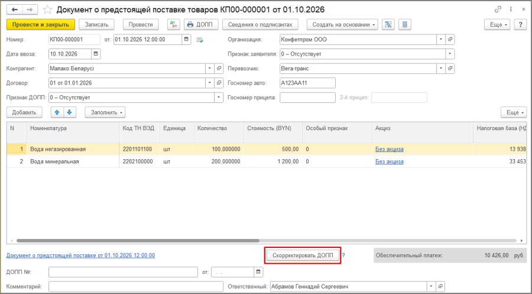Move selected row down with blue arrow
Screen dimensions: 532x294
70,112
